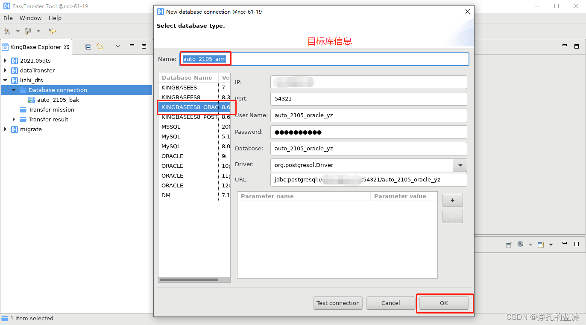
Task: Expand the dataTransfer project node
Action: tap(5, 70)
